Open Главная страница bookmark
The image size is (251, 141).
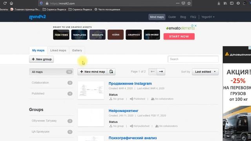tap(25, 9)
